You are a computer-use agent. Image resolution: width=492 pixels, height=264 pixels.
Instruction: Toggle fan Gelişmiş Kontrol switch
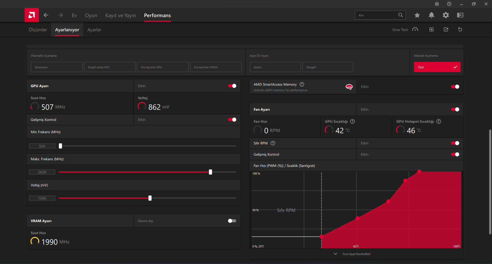pyautogui.click(x=455, y=154)
